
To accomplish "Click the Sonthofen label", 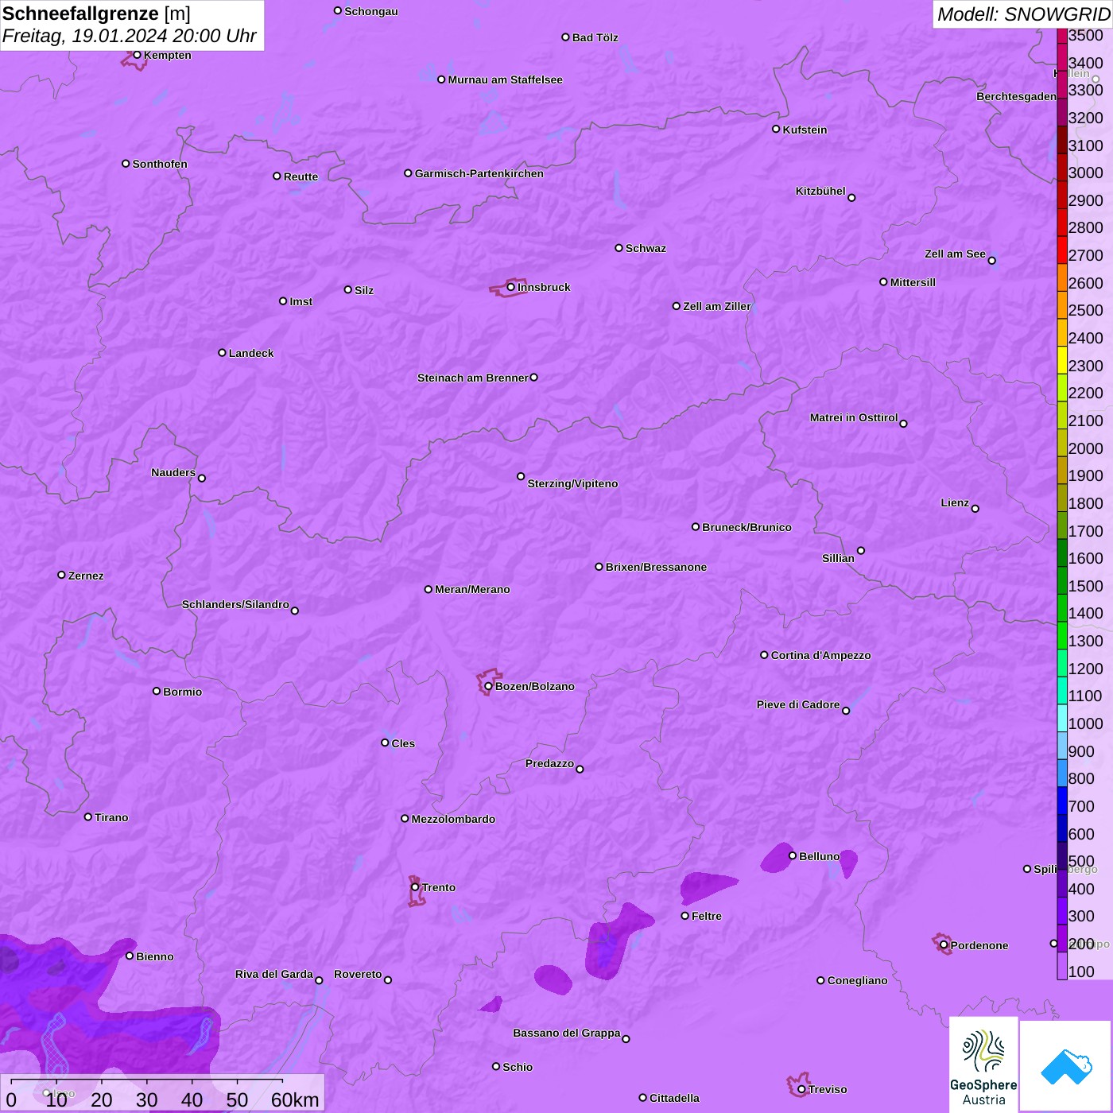I will (x=160, y=164).
